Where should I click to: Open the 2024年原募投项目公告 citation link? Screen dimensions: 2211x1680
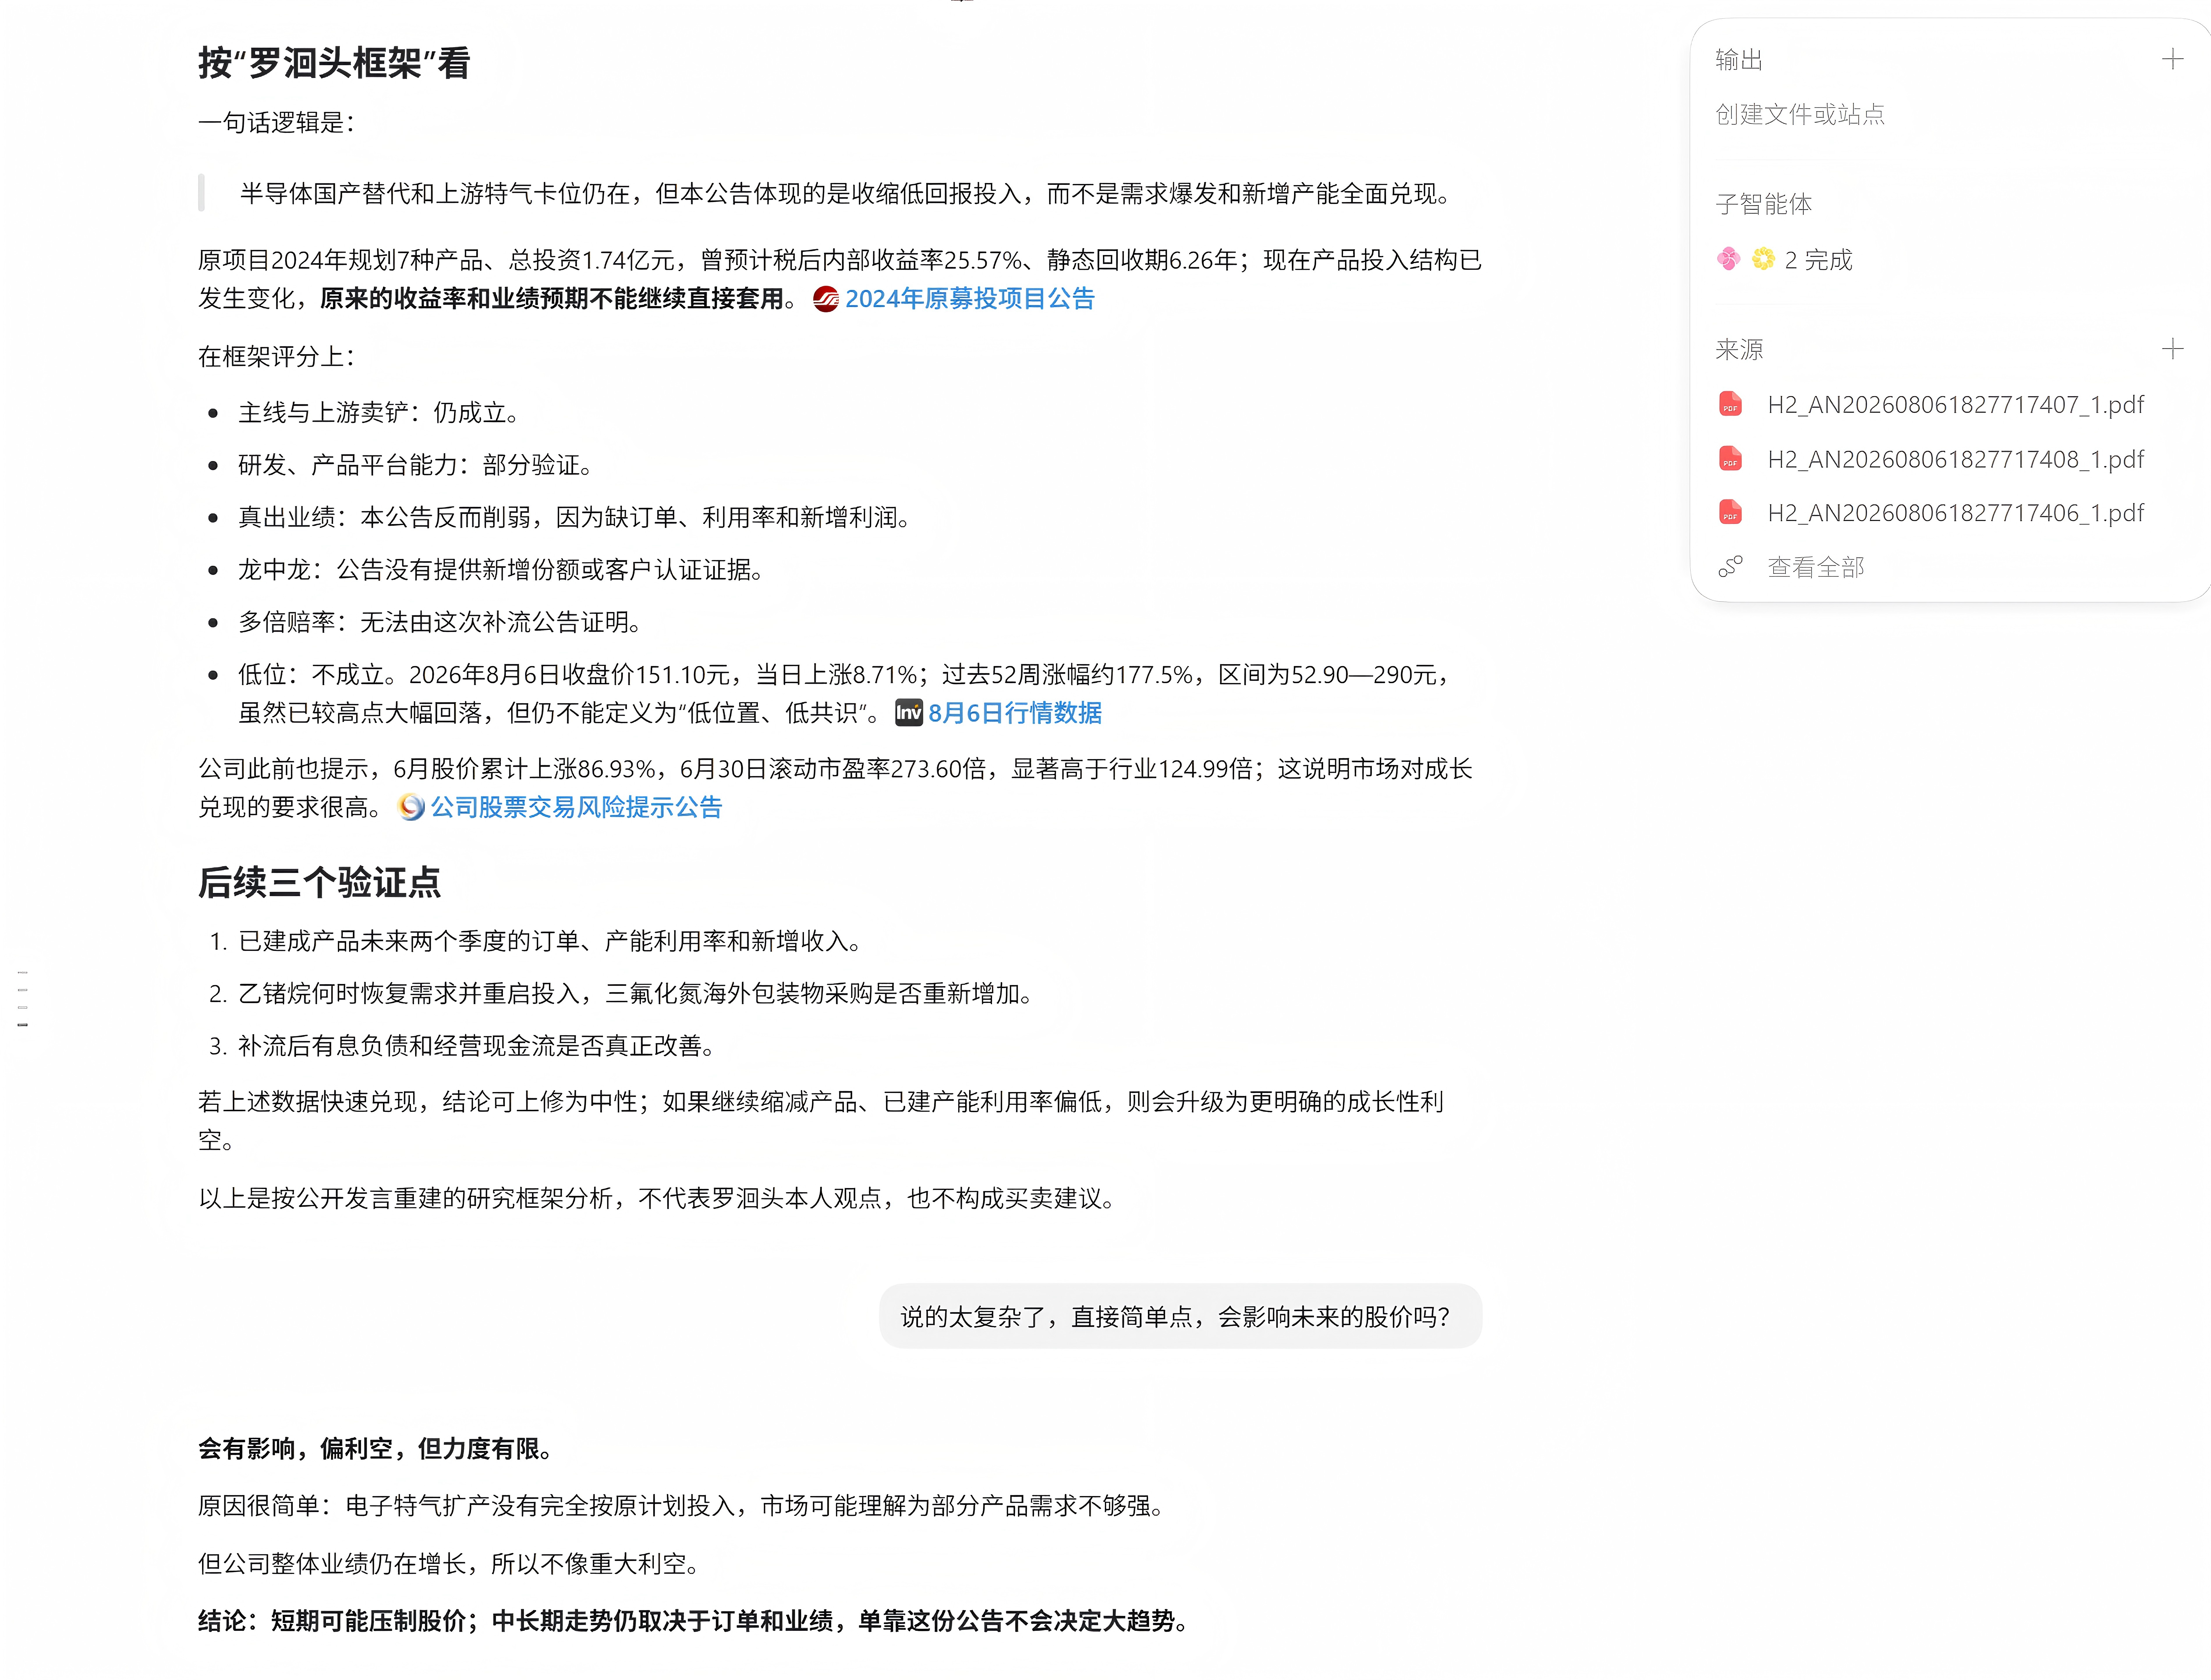970,299
